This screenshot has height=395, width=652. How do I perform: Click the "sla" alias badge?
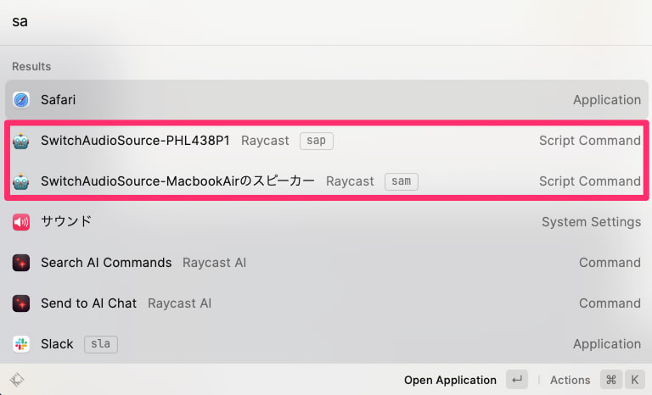pos(101,344)
